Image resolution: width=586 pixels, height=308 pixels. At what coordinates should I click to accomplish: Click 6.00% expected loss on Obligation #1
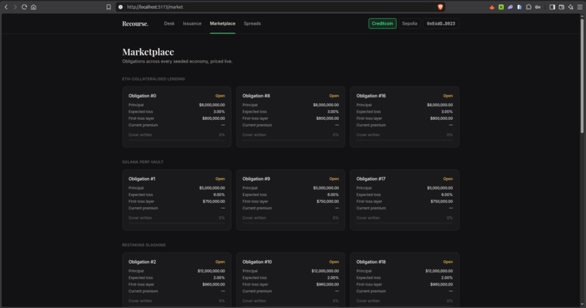pyautogui.click(x=219, y=195)
